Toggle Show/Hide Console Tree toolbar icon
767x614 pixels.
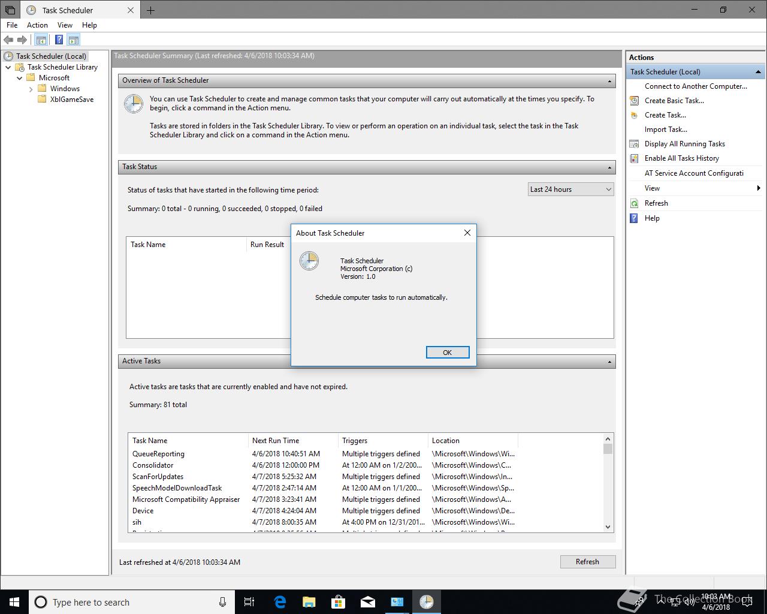tap(41, 40)
